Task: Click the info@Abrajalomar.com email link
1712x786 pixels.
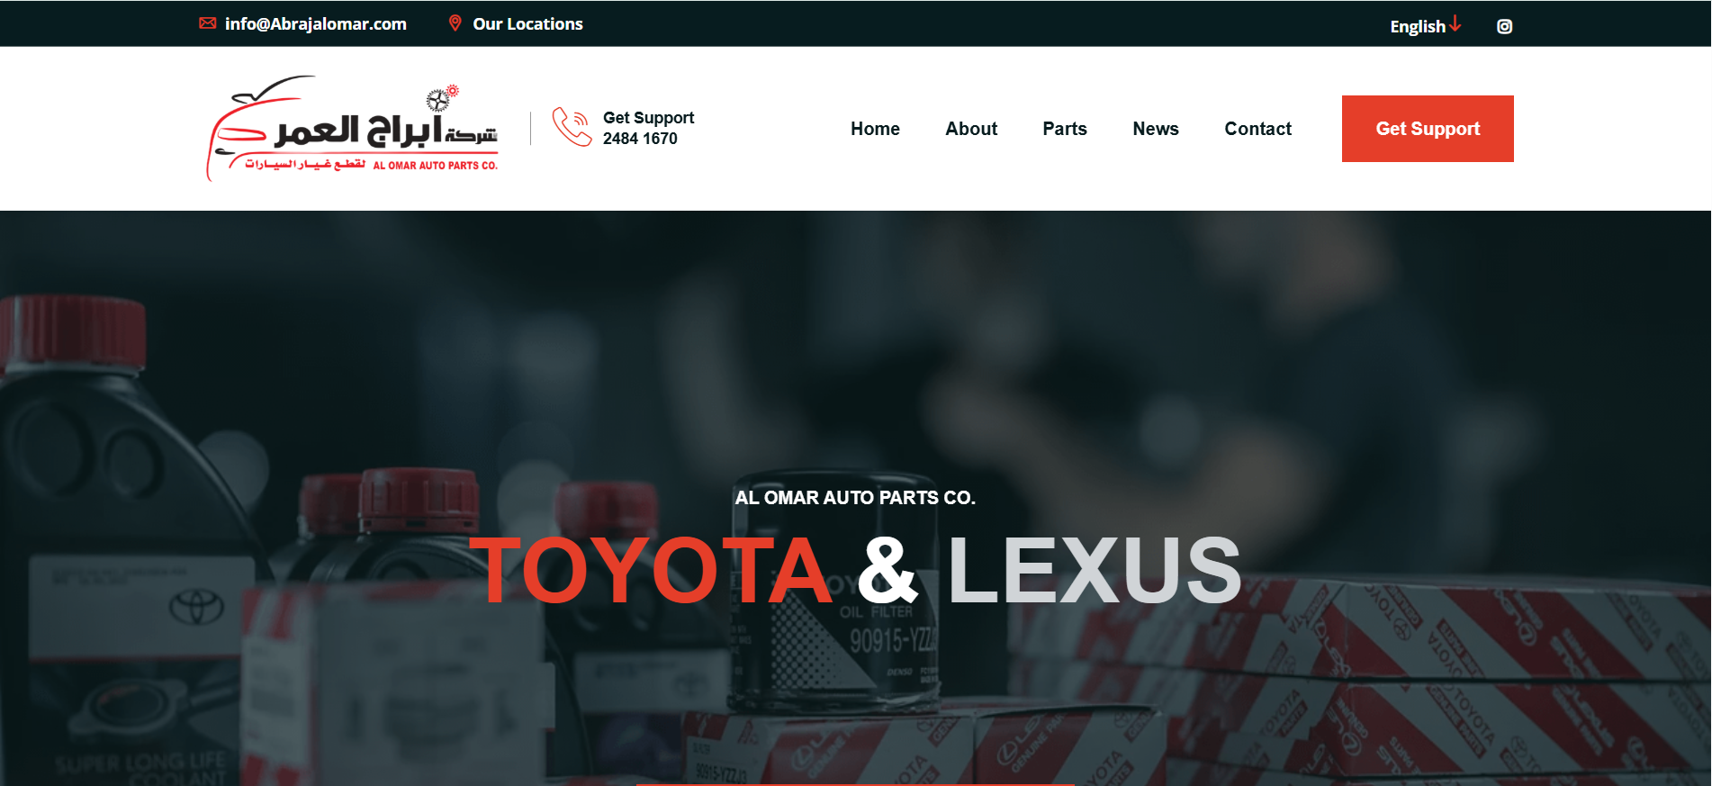Action: (316, 24)
